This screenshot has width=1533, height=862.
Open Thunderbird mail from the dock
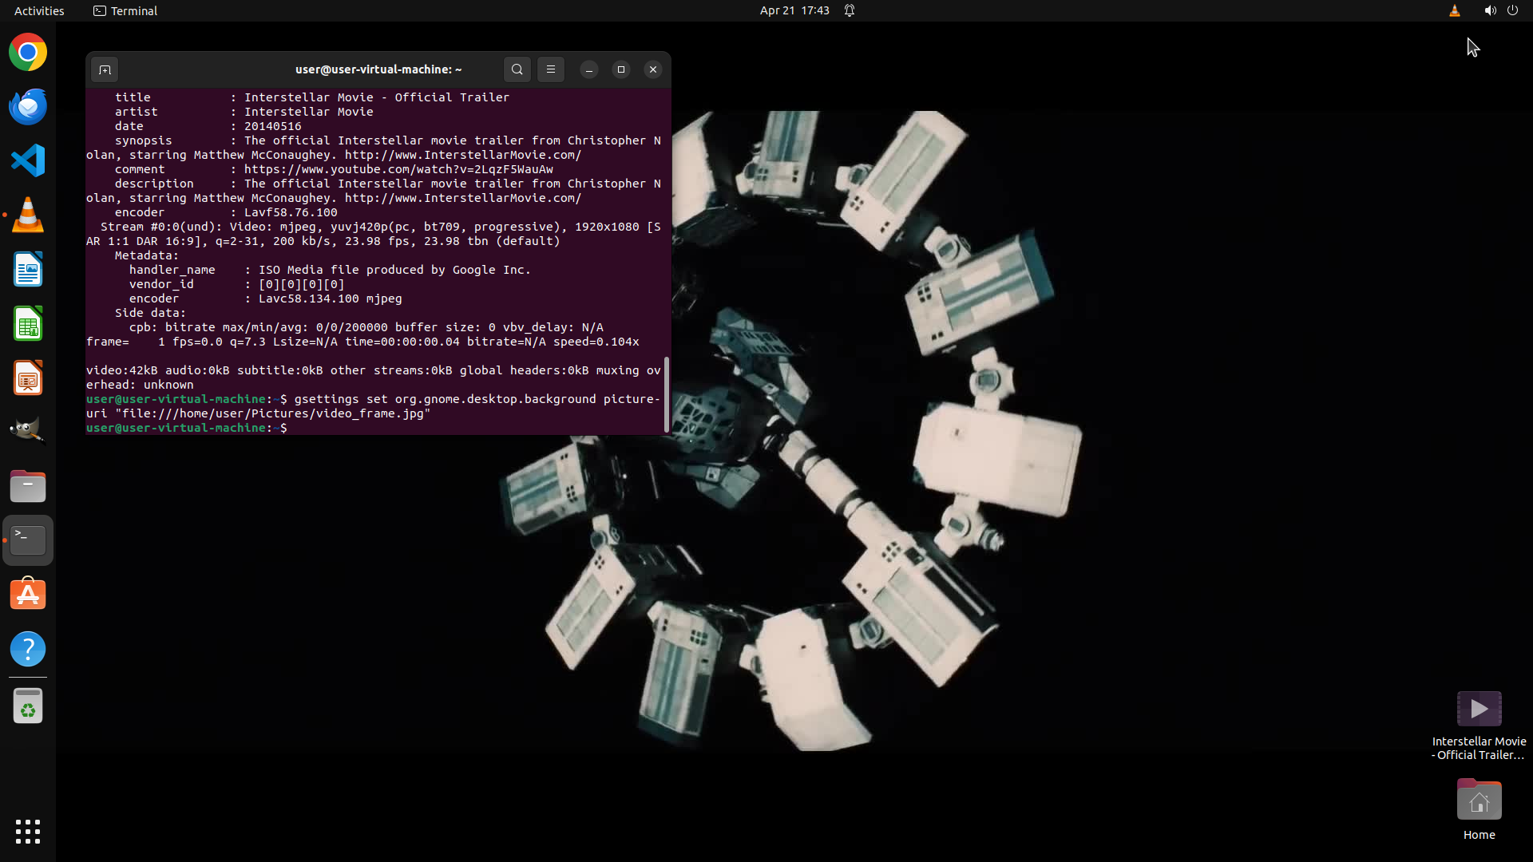(x=28, y=107)
